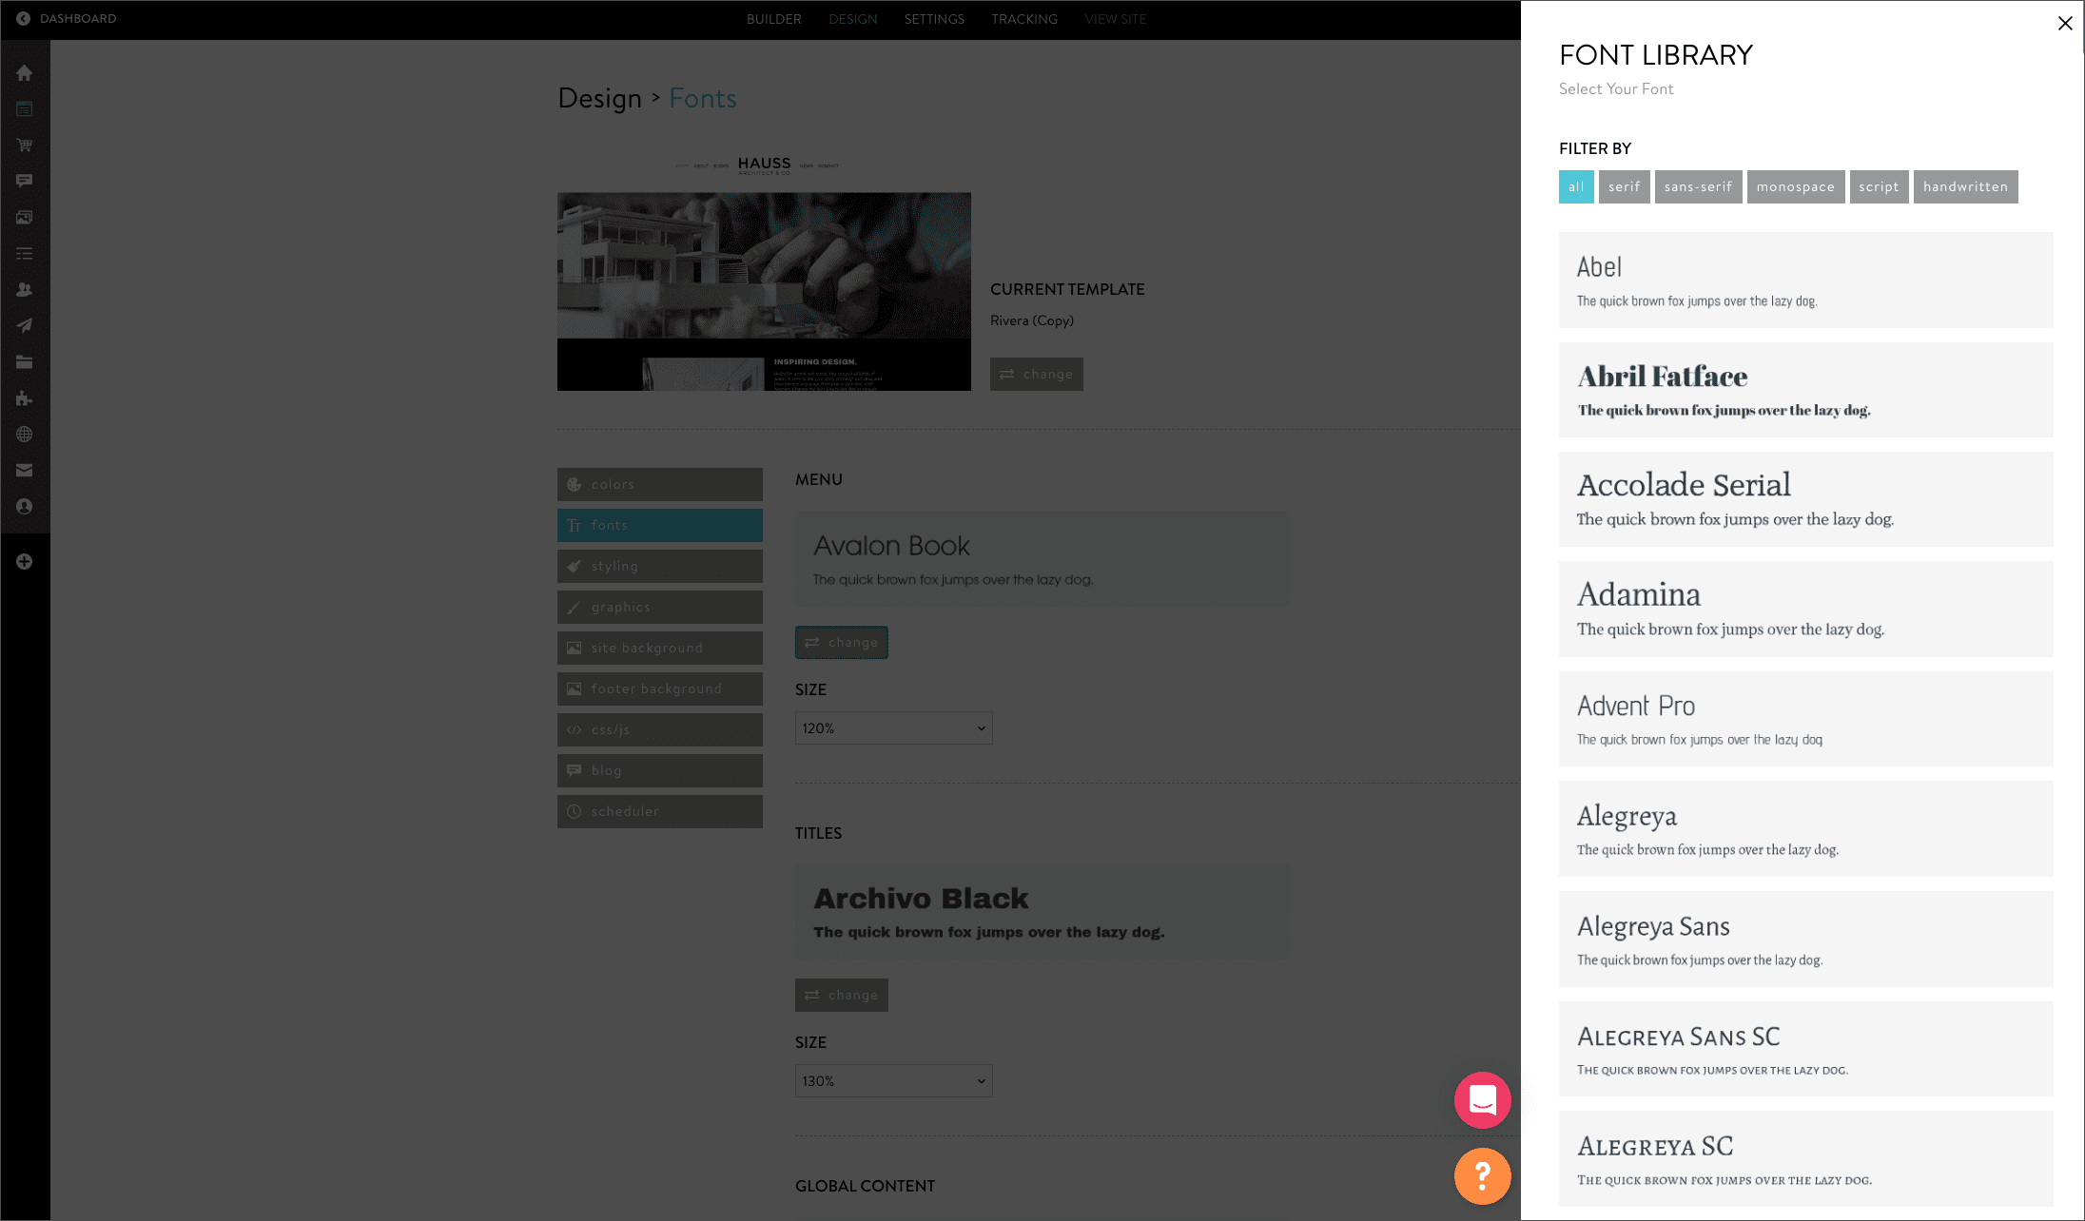Open the globe icon in the sidebar

point(25,435)
